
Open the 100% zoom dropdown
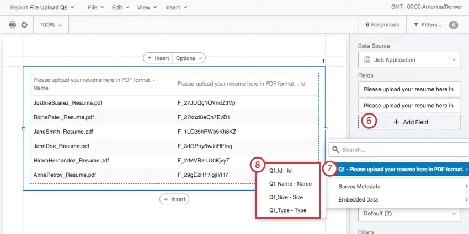51,25
